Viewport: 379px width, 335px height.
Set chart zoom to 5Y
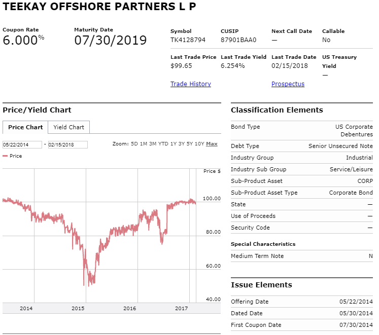(x=190, y=144)
